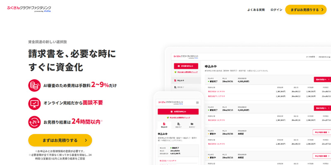331x165 pixels.
Task: Click the 24-hour clock icon beside お見積り結果
Action: (34, 122)
